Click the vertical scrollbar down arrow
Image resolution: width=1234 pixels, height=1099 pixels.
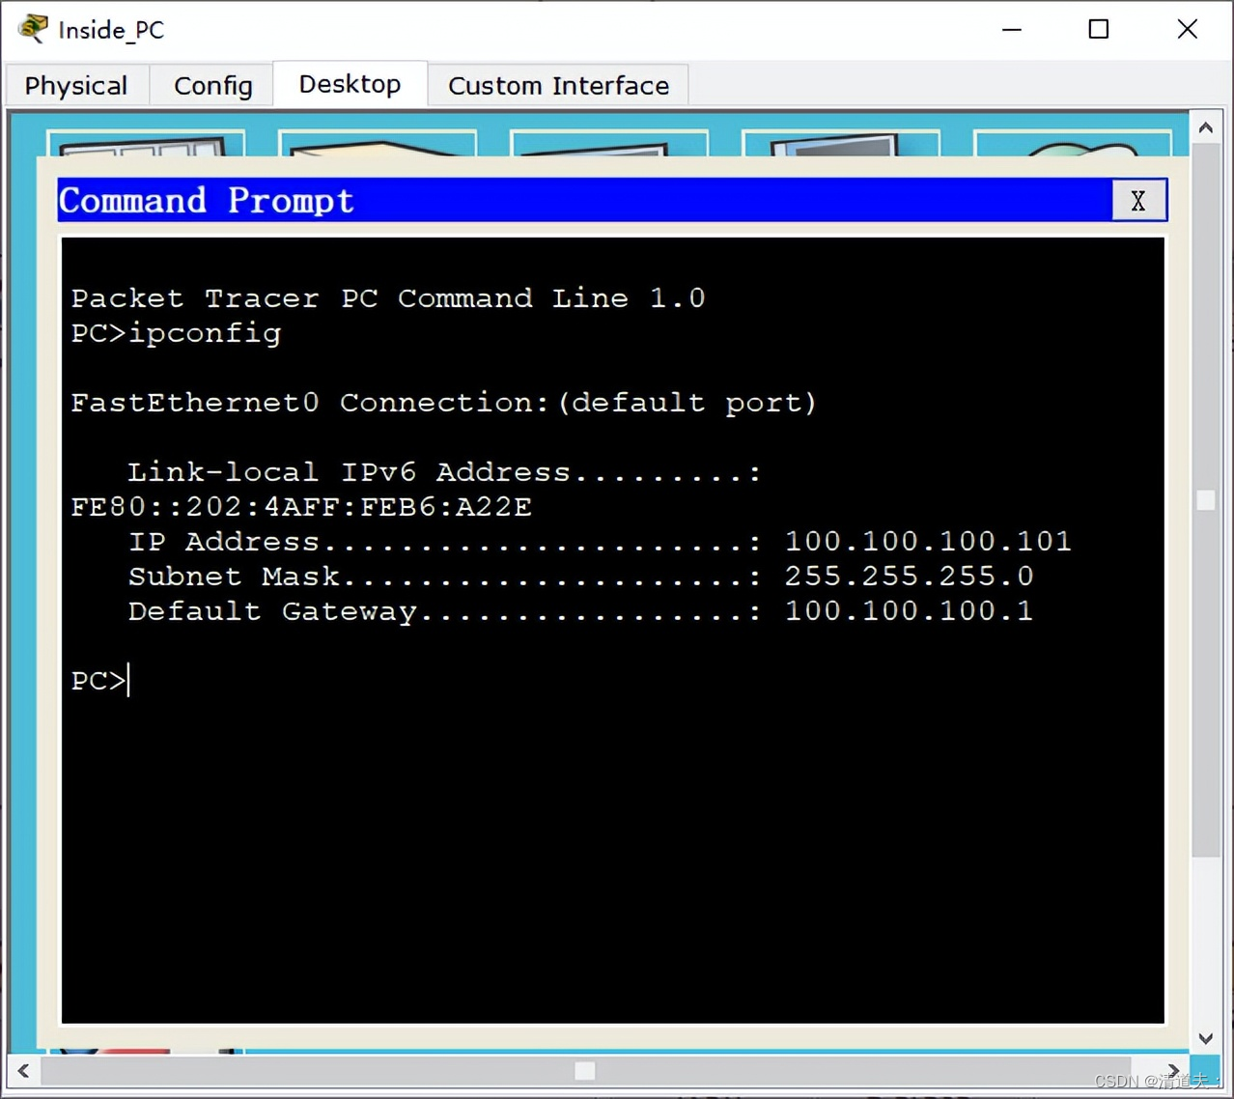click(x=1205, y=1039)
